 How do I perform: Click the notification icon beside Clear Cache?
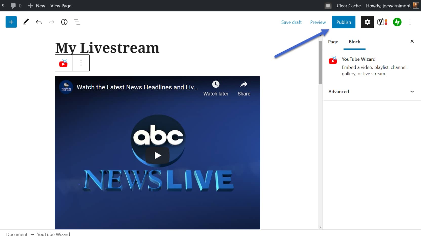[x=328, y=6]
